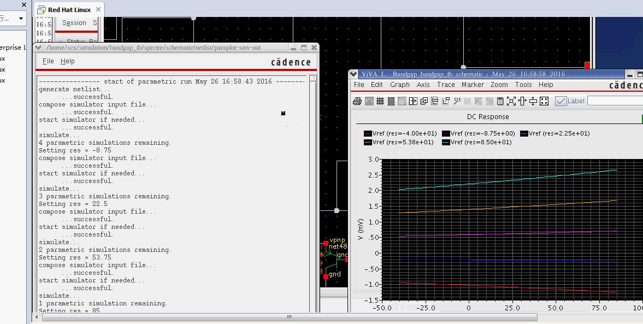Select legend text 'Vref (res=2.25e+01)'
The height and width of the screenshot is (324, 643).
(559, 134)
